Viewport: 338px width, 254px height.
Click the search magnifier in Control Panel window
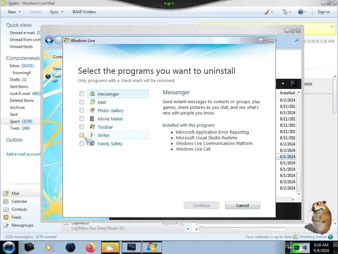point(297,40)
